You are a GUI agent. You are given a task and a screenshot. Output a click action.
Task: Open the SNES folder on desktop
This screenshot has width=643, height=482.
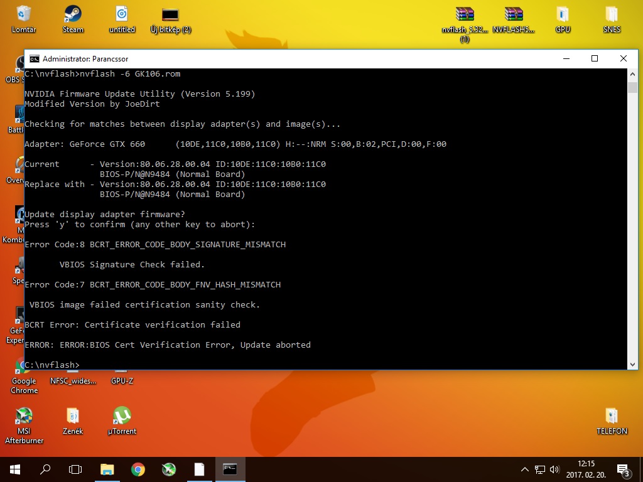pyautogui.click(x=612, y=19)
